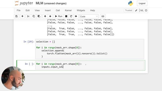Viewport: 162px width, 91px height.
Task: Click the pencil edit mode icon
Action: point(136,10)
